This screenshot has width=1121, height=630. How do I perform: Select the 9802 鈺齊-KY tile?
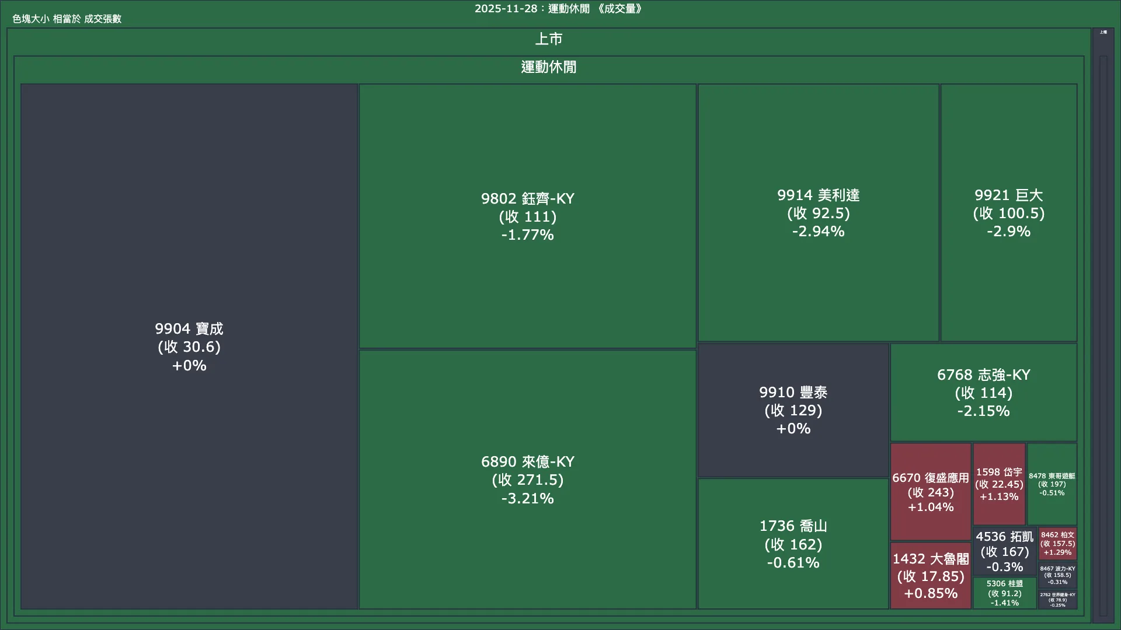tap(527, 216)
